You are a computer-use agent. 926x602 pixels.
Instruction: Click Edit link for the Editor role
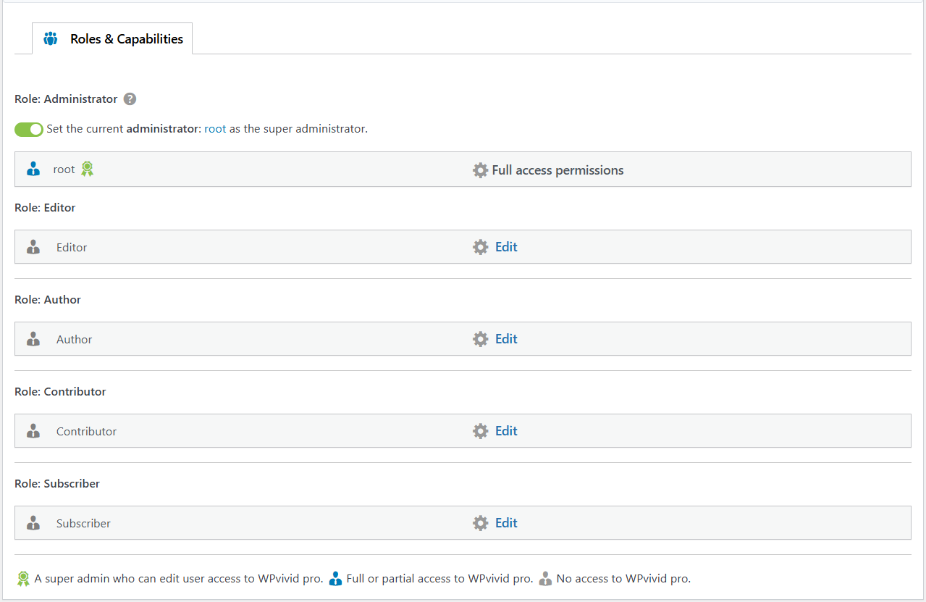coord(506,247)
